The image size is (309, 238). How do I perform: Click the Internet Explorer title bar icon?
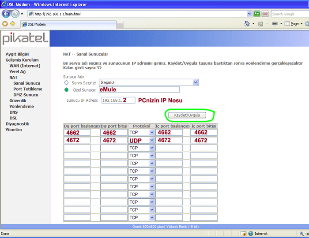pos(4,4)
